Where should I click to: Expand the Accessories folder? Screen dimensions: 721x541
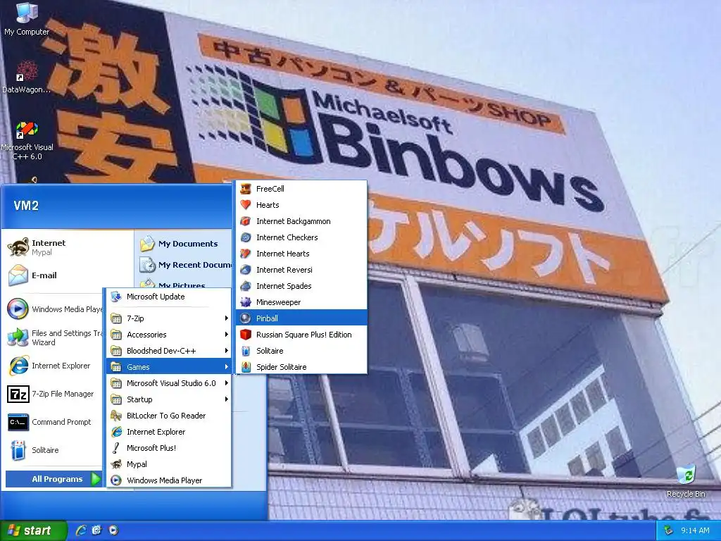click(x=169, y=335)
